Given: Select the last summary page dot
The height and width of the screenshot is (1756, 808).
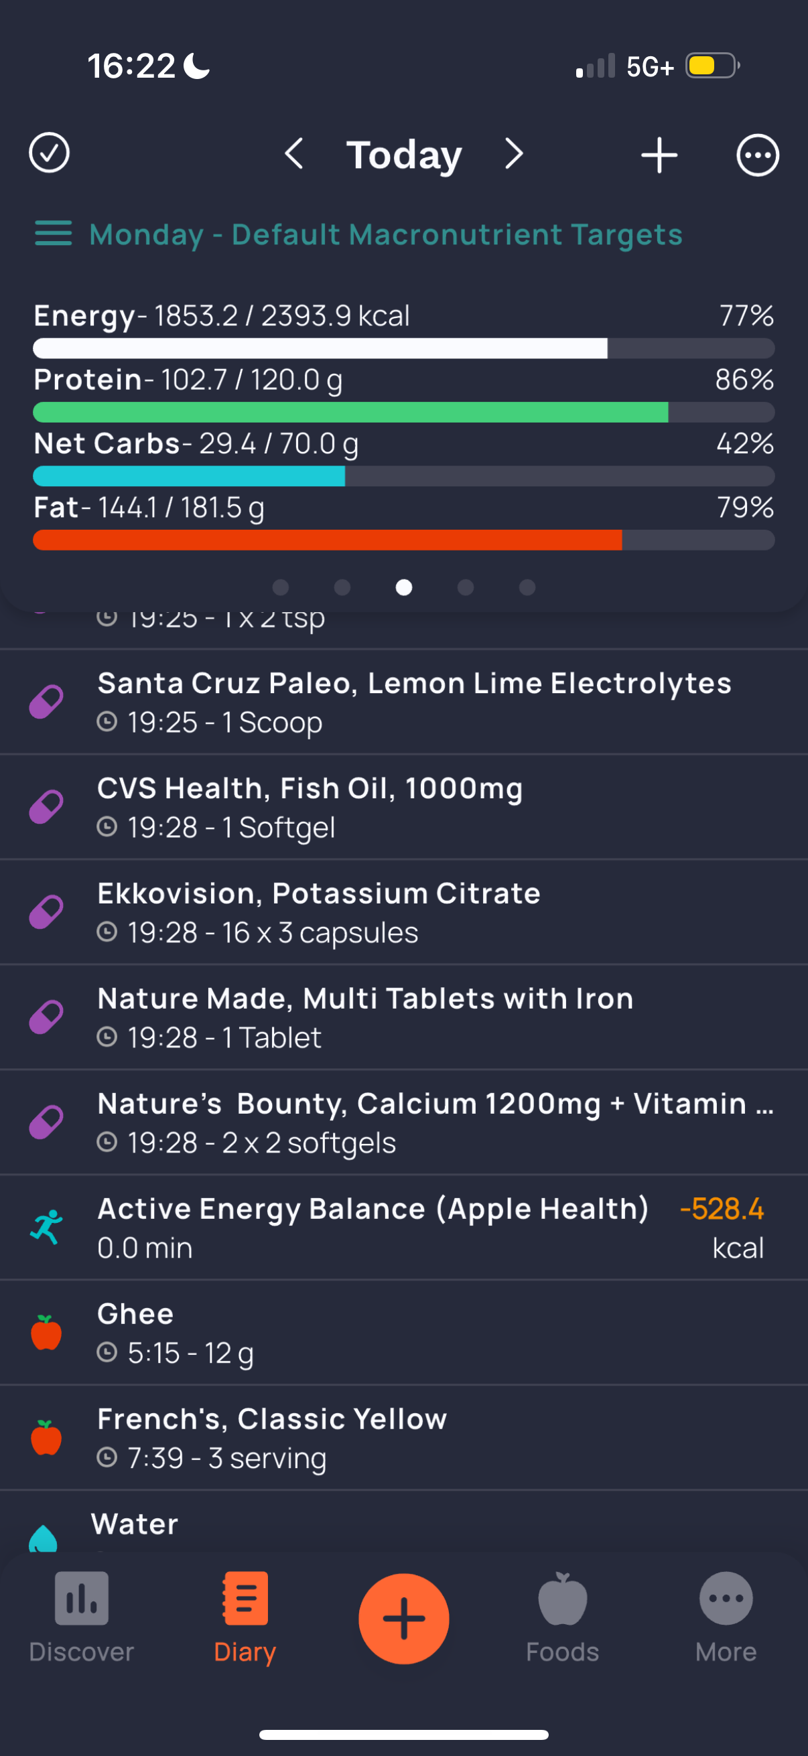Looking at the screenshot, I should tap(527, 587).
